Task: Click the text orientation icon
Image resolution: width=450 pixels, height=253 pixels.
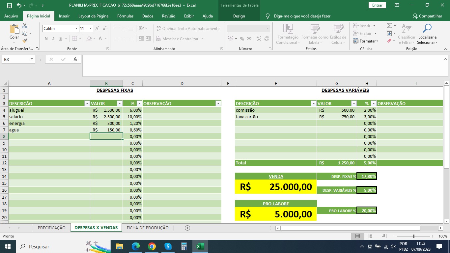Action: click(141, 28)
